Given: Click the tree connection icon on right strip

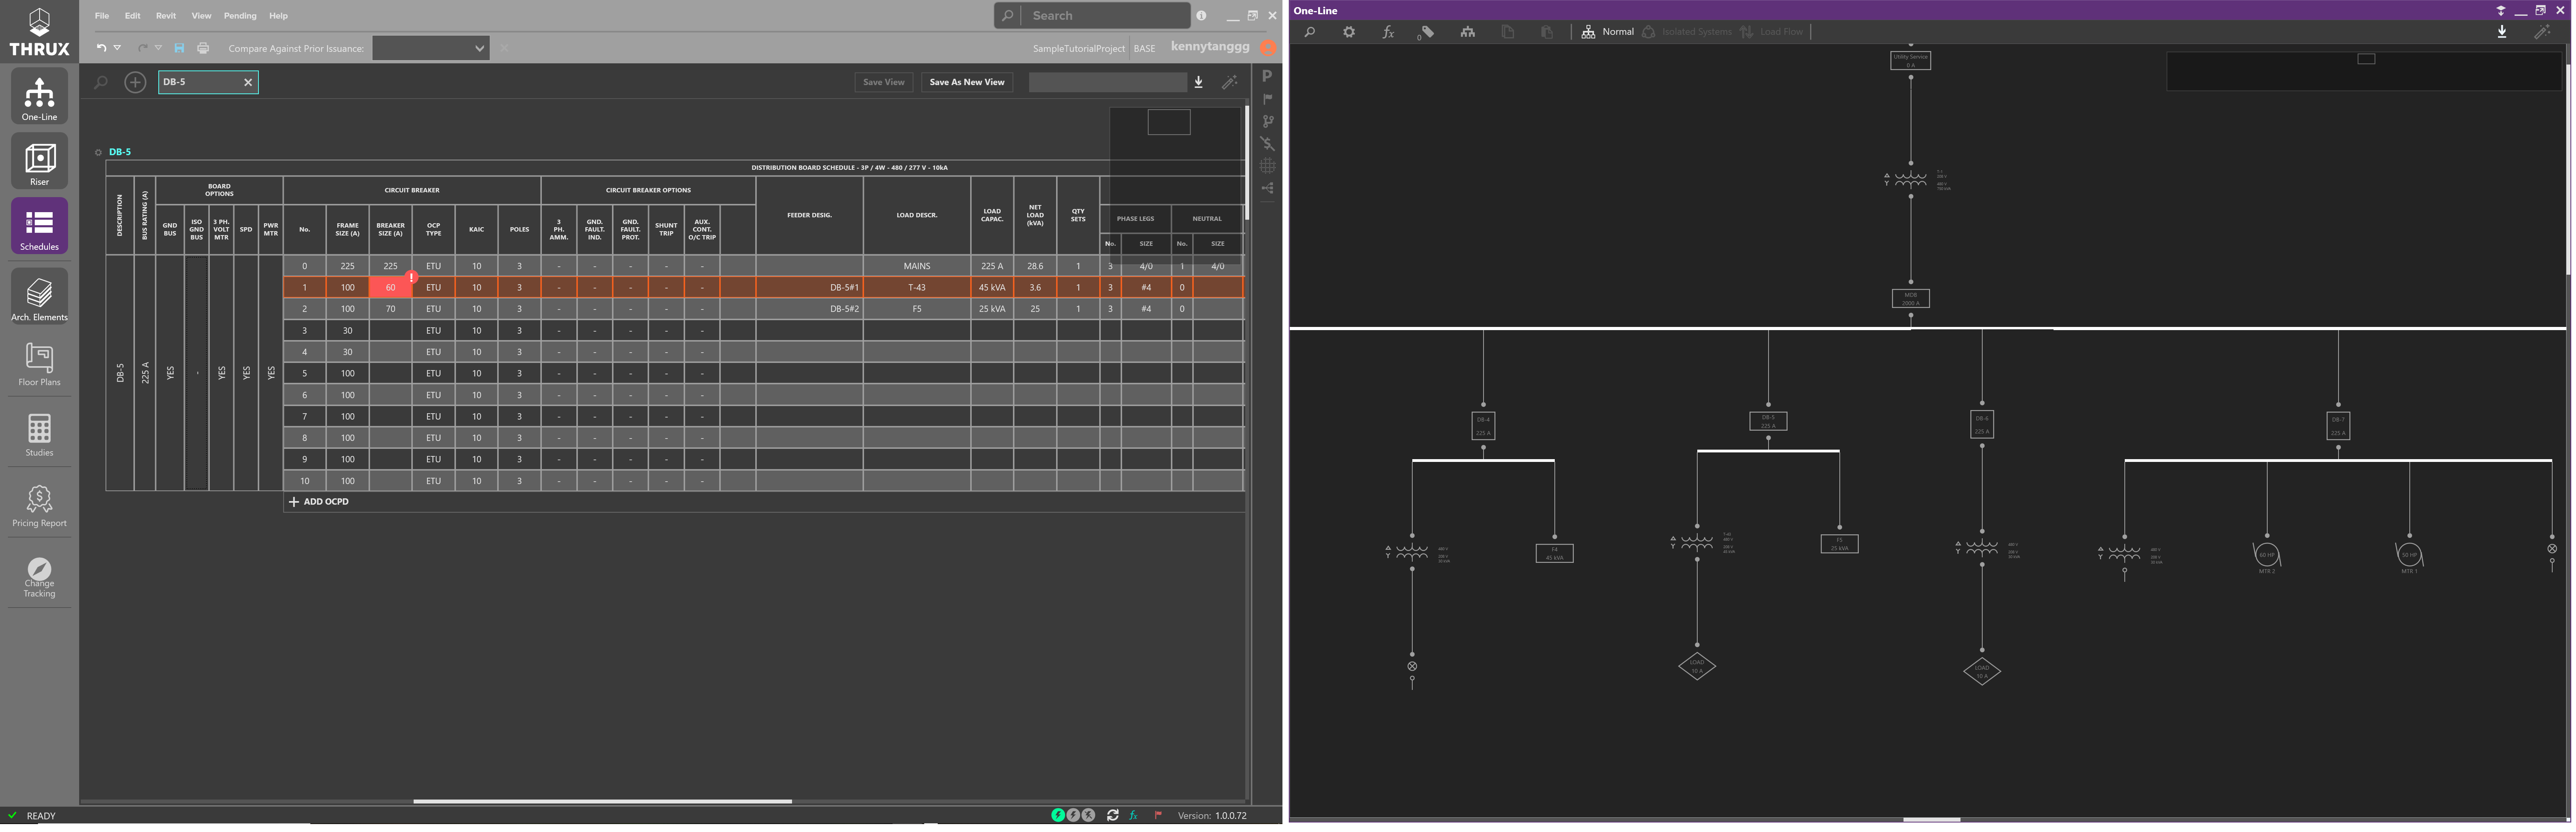Looking at the screenshot, I should pyautogui.click(x=1267, y=188).
